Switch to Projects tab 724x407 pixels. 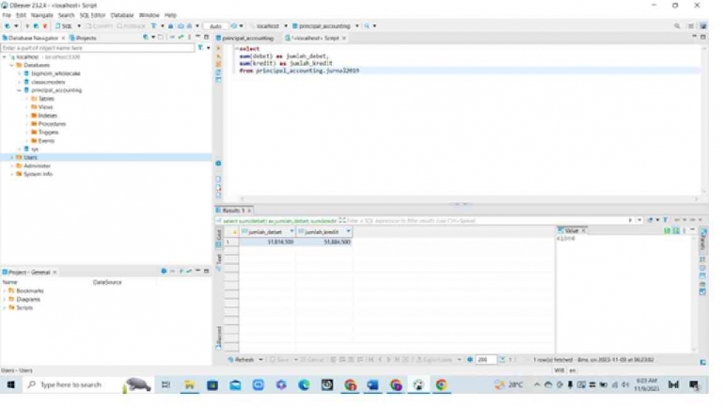point(83,38)
